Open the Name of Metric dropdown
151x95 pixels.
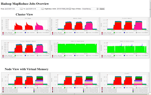click(x=90, y=9)
